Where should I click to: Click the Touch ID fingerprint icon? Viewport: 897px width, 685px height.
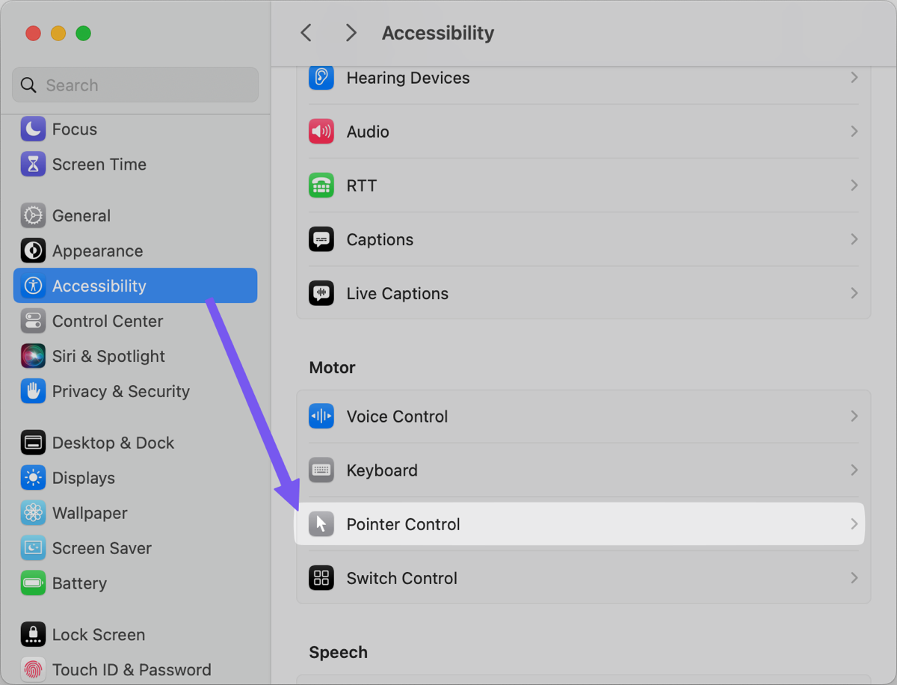[x=33, y=669]
